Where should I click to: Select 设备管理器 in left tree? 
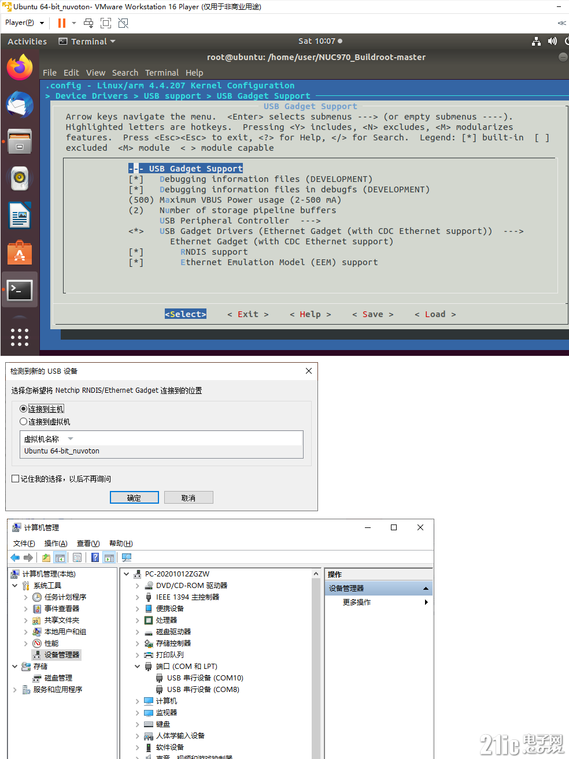[62, 655]
